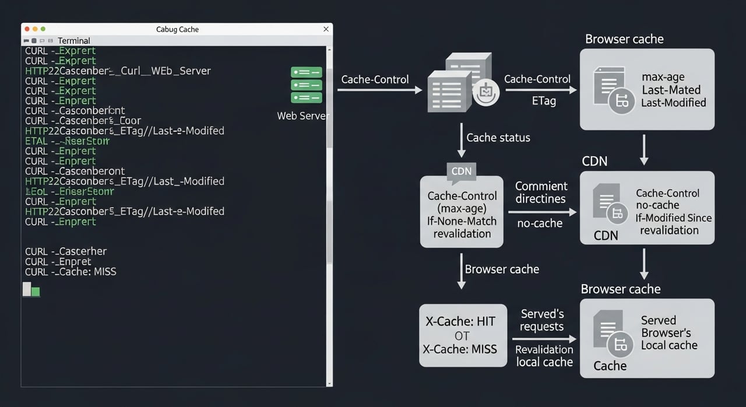
Task: Click the Cache label in bottom box
Action: [x=610, y=366]
